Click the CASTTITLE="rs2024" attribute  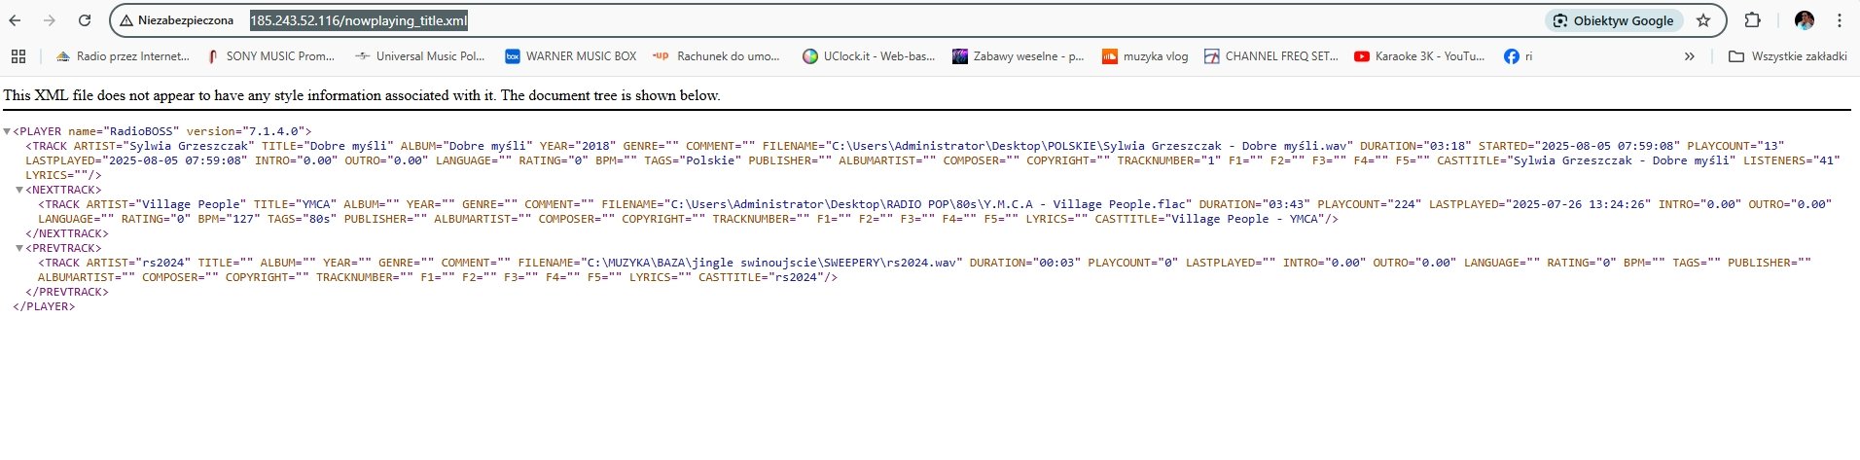761,277
